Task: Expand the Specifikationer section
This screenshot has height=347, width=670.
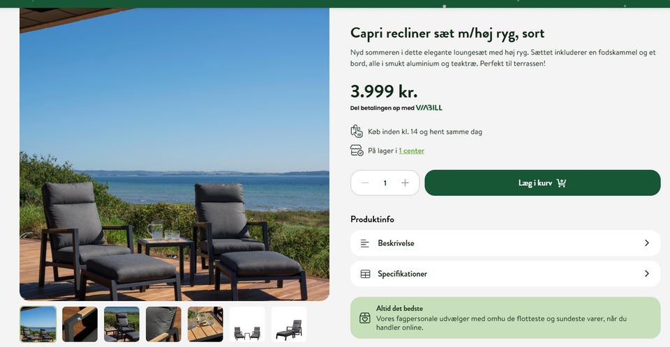Action: tap(505, 274)
